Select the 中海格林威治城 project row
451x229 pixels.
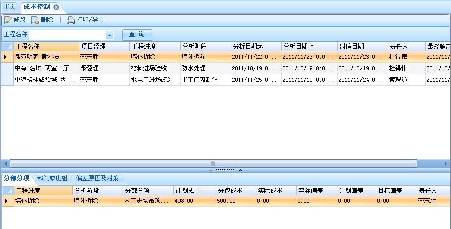coord(44,80)
